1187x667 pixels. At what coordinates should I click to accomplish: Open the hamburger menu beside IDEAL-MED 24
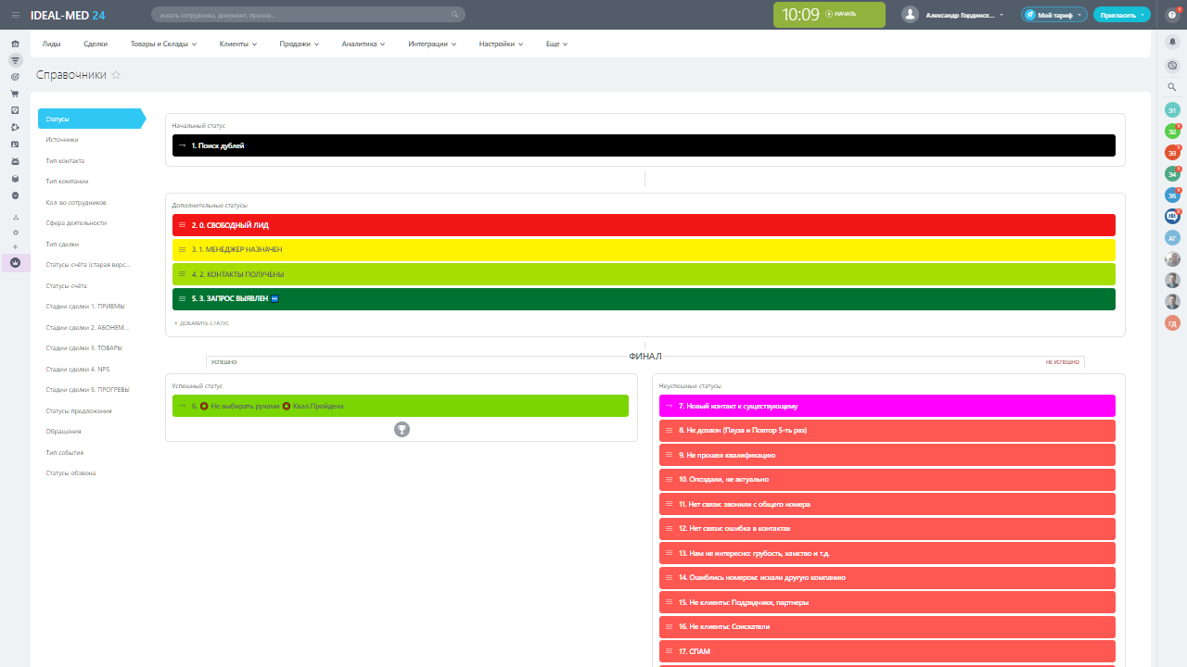(x=15, y=15)
